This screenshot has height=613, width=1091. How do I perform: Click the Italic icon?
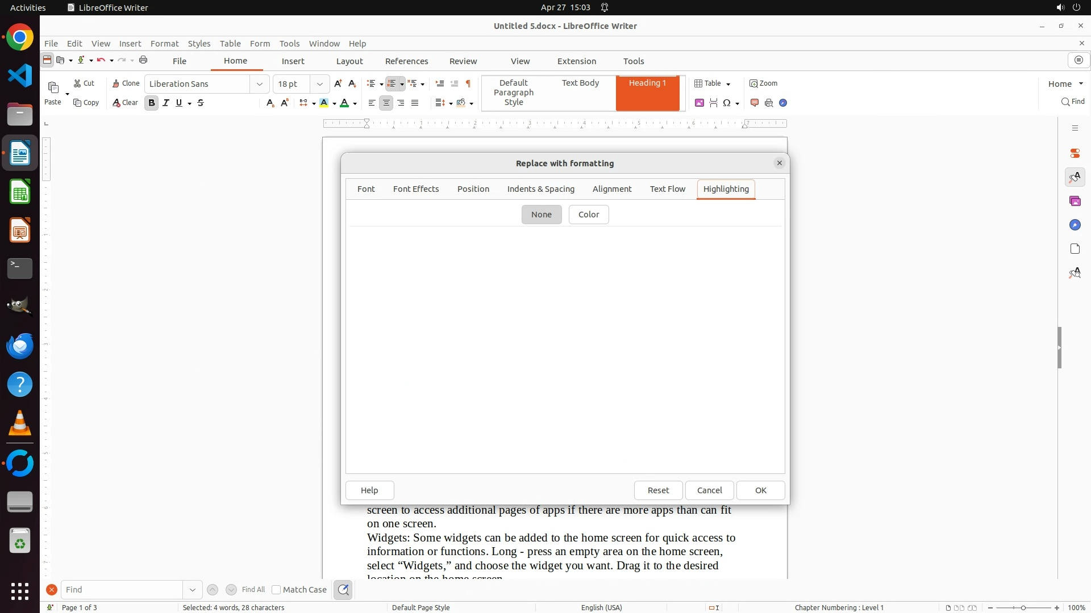pos(166,103)
